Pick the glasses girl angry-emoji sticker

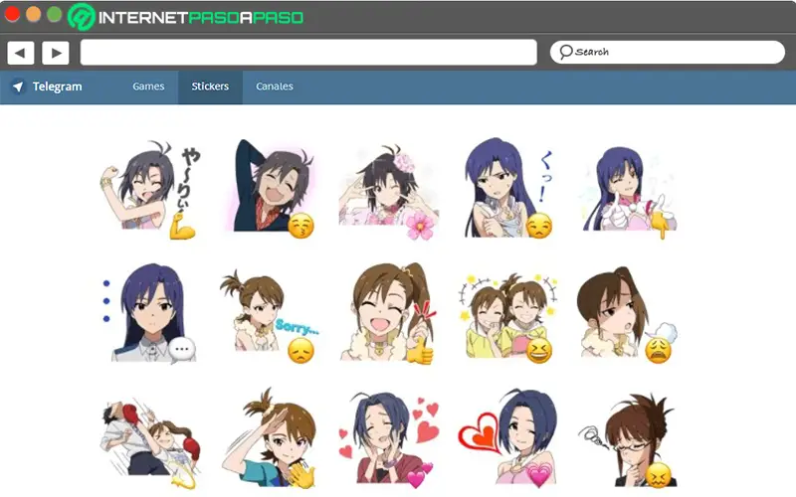[628, 440]
